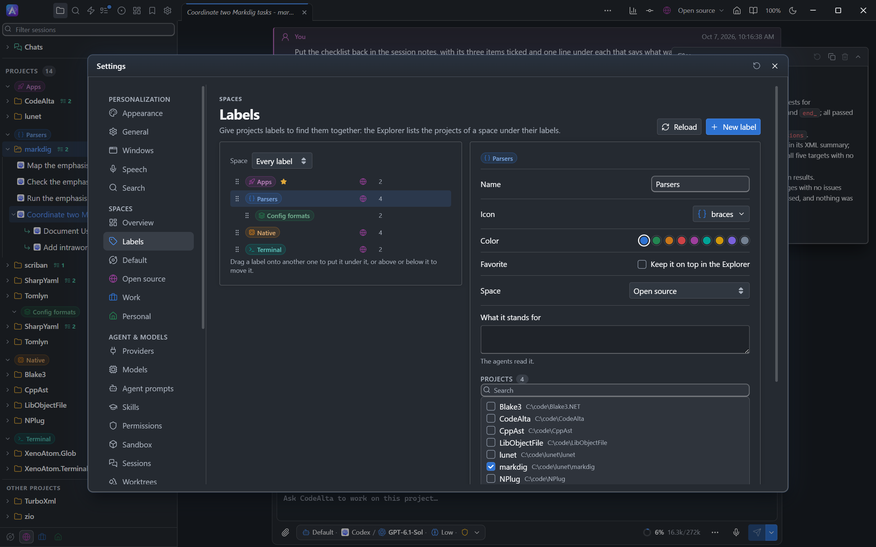Screen dimensions: 876x547
Task: Select the Terminal label in labels list
Action: [265, 249]
